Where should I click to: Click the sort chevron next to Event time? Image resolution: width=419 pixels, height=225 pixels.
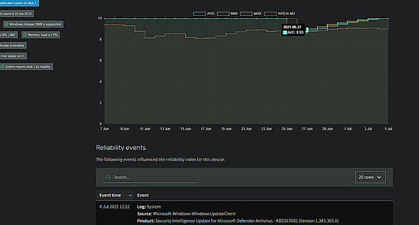click(130, 195)
